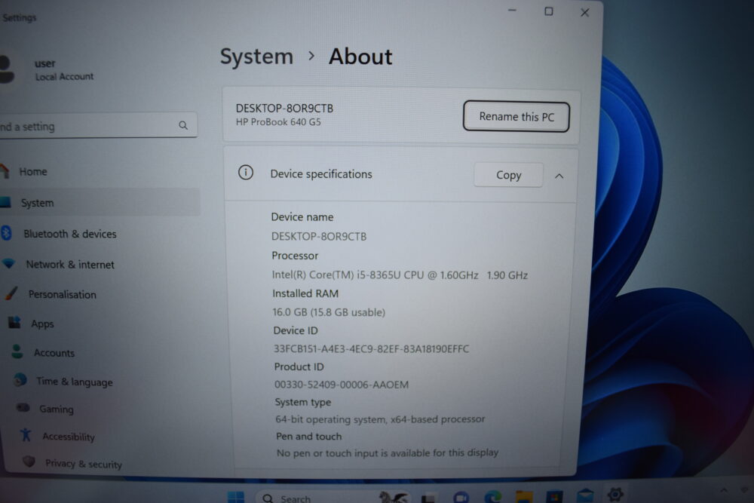Copy the device specifications
The height and width of the screenshot is (503, 754).
(x=508, y=175)
